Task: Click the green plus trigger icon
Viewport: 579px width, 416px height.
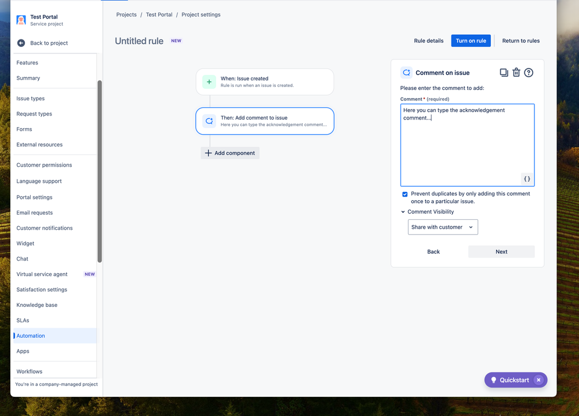Action: click(209, 82)
